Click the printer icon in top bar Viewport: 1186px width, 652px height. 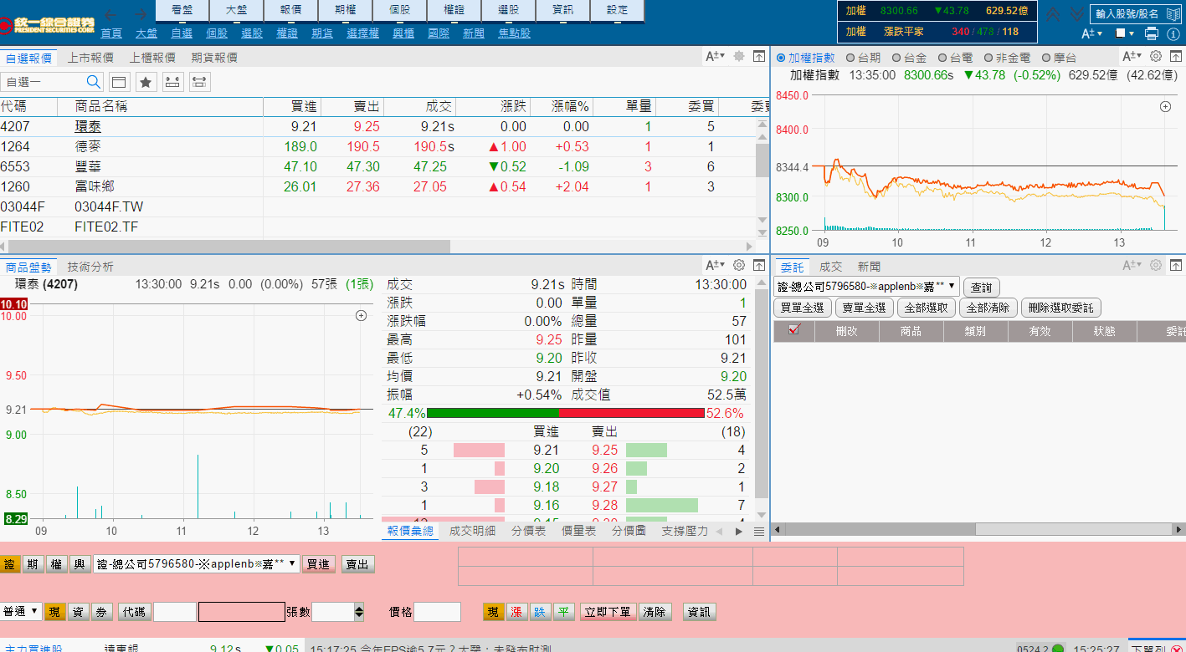(x=1151, y=33)
